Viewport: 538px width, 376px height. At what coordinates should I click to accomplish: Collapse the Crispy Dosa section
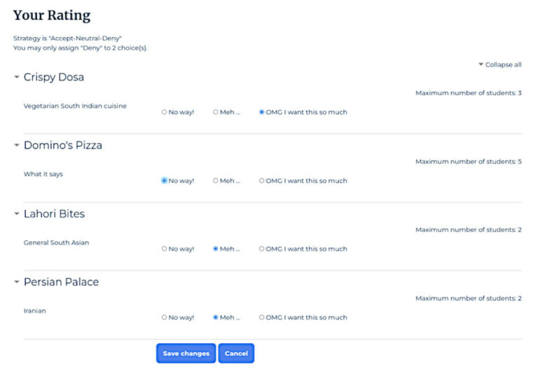click(17, 77)
